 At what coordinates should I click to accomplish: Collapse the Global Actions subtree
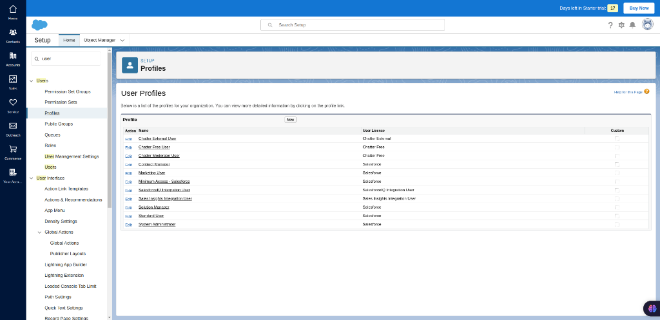[39, 232]
